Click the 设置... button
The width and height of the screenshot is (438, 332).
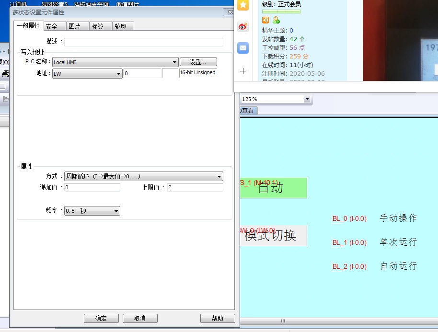198,62
